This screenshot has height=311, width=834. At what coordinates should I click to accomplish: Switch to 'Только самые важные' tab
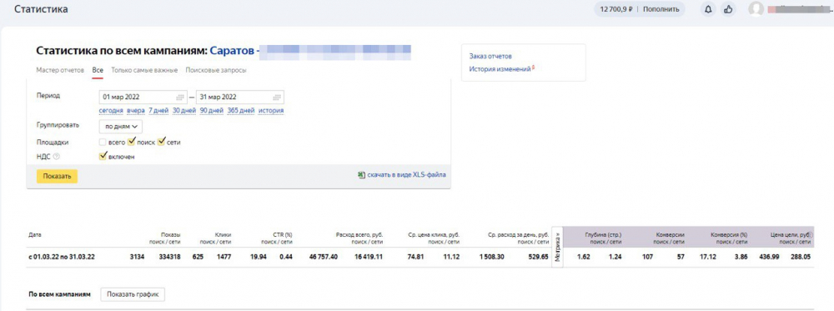coord(145,70)
